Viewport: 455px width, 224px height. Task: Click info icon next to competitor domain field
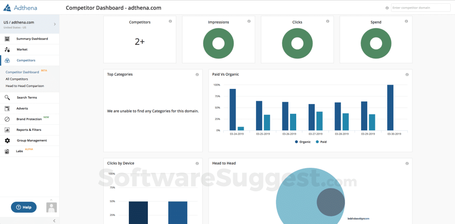(x=387, y=8)
